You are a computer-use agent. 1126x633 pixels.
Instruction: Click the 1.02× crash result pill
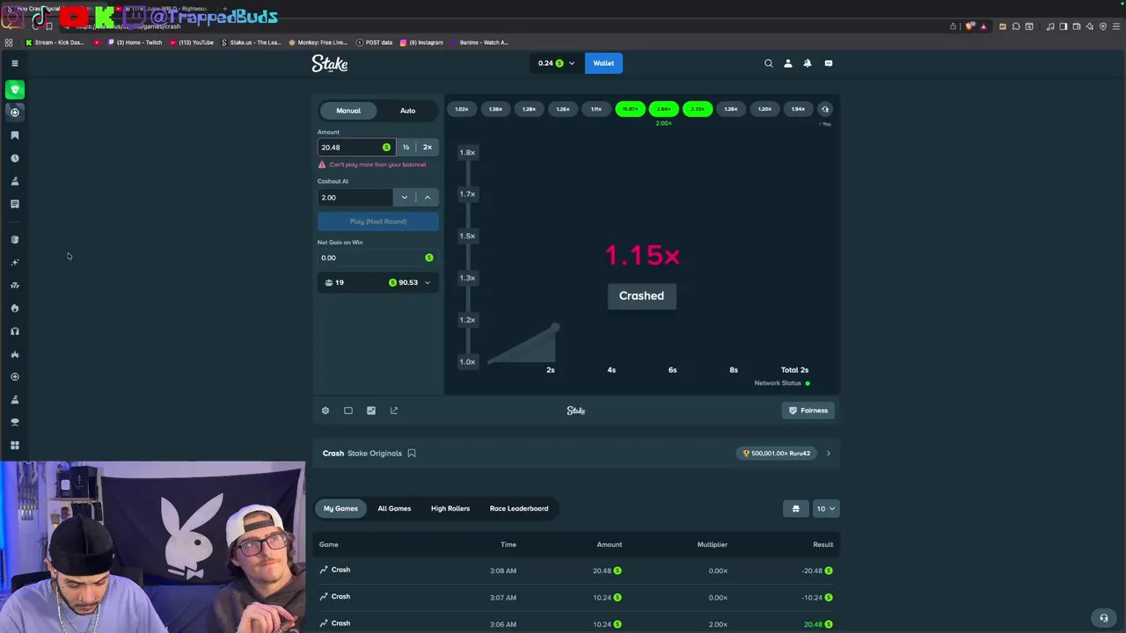[462, 109]
